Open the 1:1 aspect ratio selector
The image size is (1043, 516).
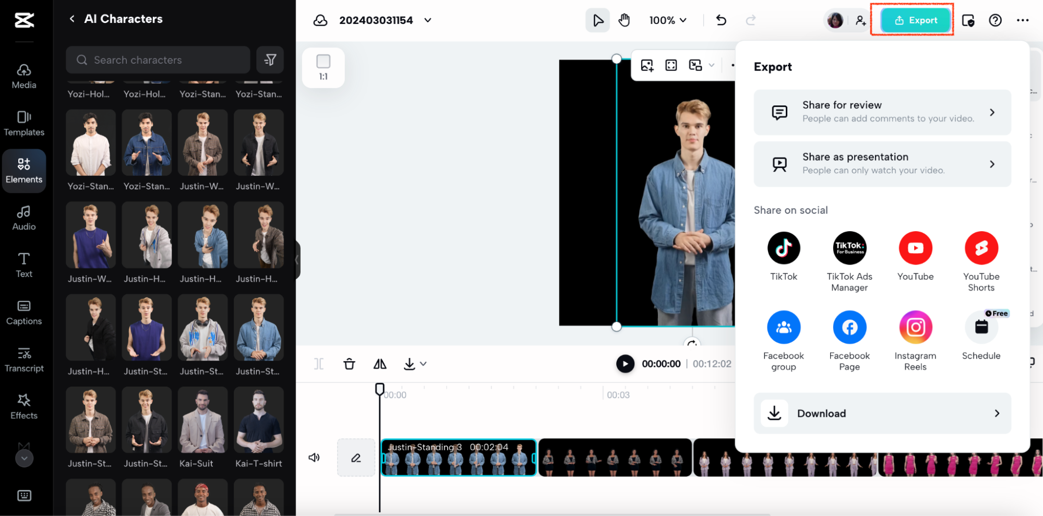[323, 68]
